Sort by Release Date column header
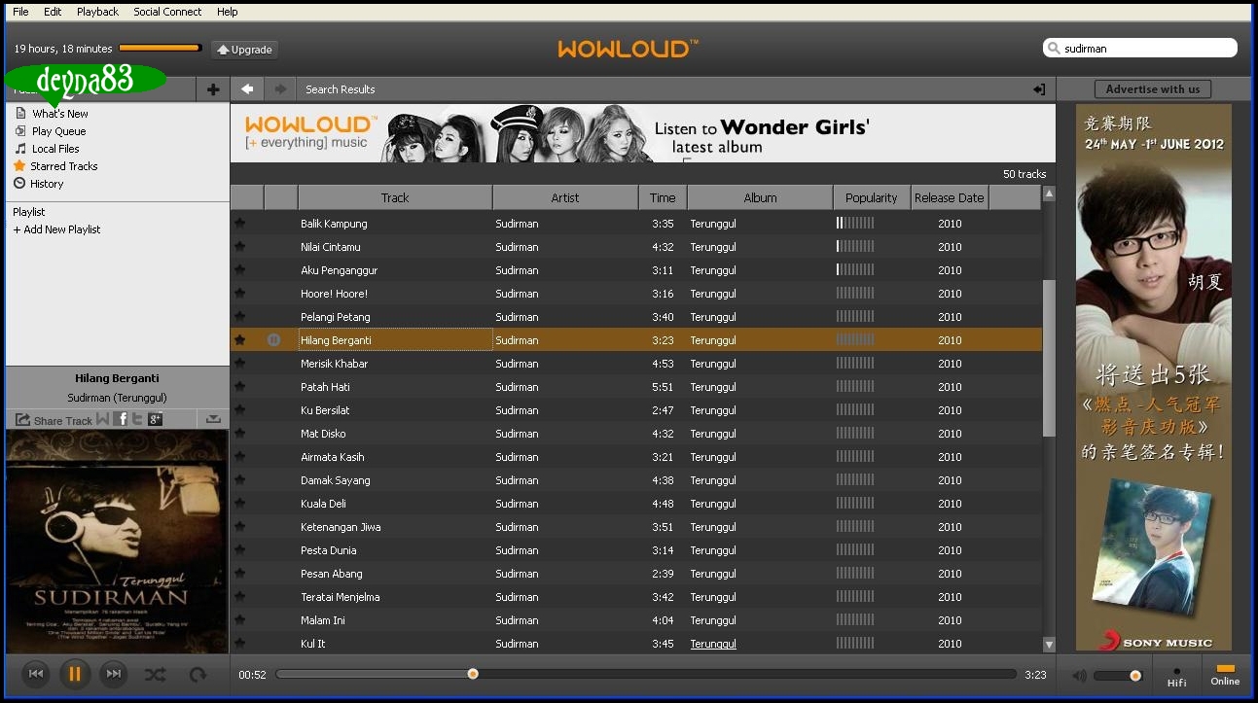1258x703 pixels. pyautogui.click(x=949, y=197)
